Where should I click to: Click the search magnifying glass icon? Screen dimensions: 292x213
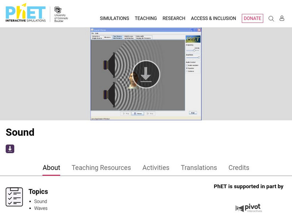coord(271,18)
